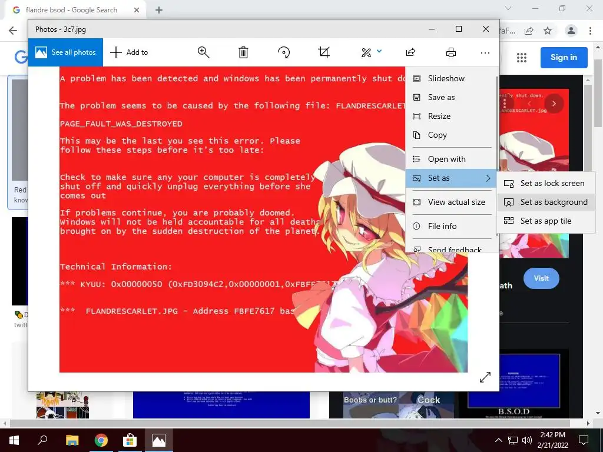Choose the Resize menu option
The height and width of the screenshot is (452, 603).
450,116
